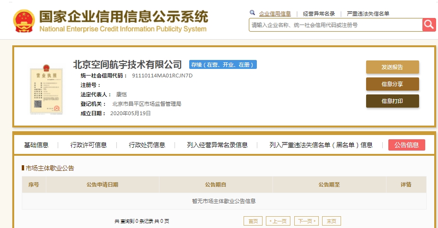Viewport: 438px width, 228px height.
Task: Click registration authority 北京市昌平区市场监督管理局
Action: 147,104
